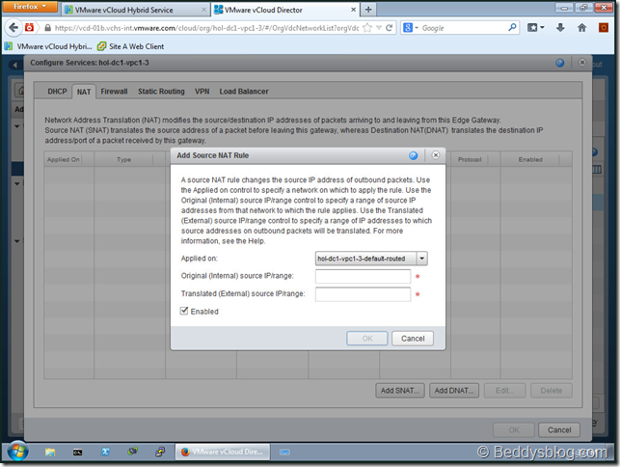Click orange icon at right of toolbar
The width and height of the screenshot is (620, 467).
(x=603, y=28)
